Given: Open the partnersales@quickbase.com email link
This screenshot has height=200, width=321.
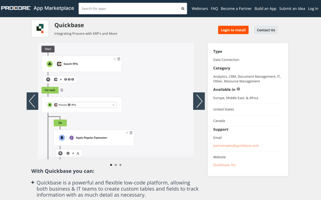Looking at the screenshot, I should click(236, 146).
